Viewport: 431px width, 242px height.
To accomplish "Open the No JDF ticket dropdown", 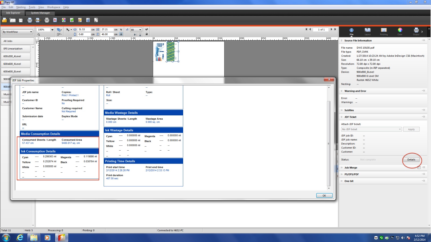I will [371, 129].
